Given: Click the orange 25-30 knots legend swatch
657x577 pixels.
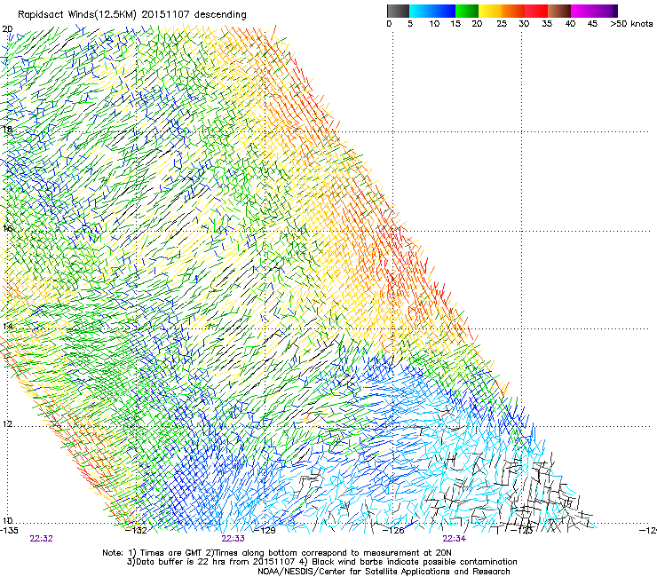Looking at the screenshot, I should (x=513, y=11).
